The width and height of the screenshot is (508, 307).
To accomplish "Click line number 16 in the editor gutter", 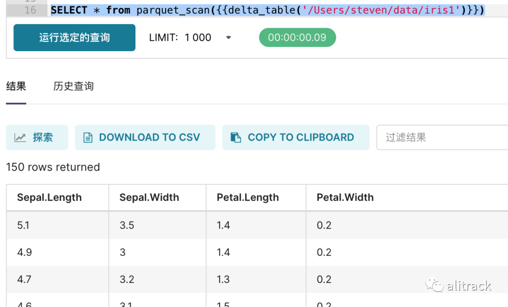I will [30, 10].
